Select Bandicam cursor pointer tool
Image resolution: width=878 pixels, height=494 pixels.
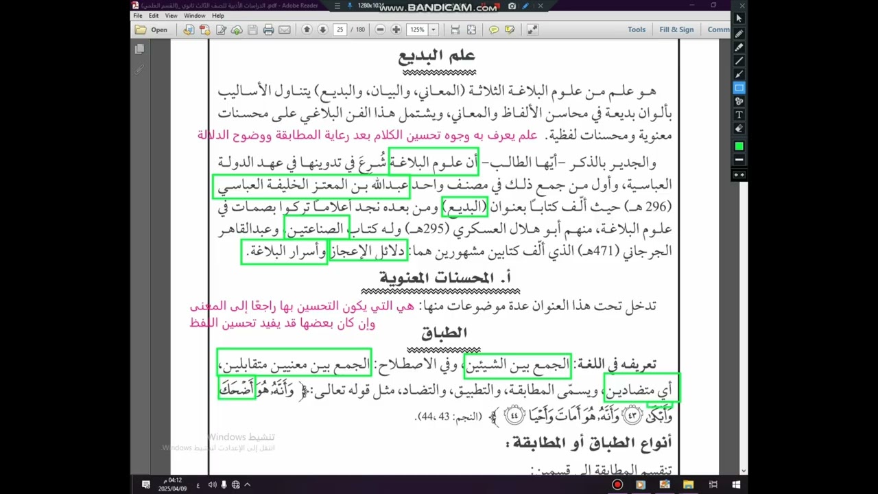click(x=739, y=19)
